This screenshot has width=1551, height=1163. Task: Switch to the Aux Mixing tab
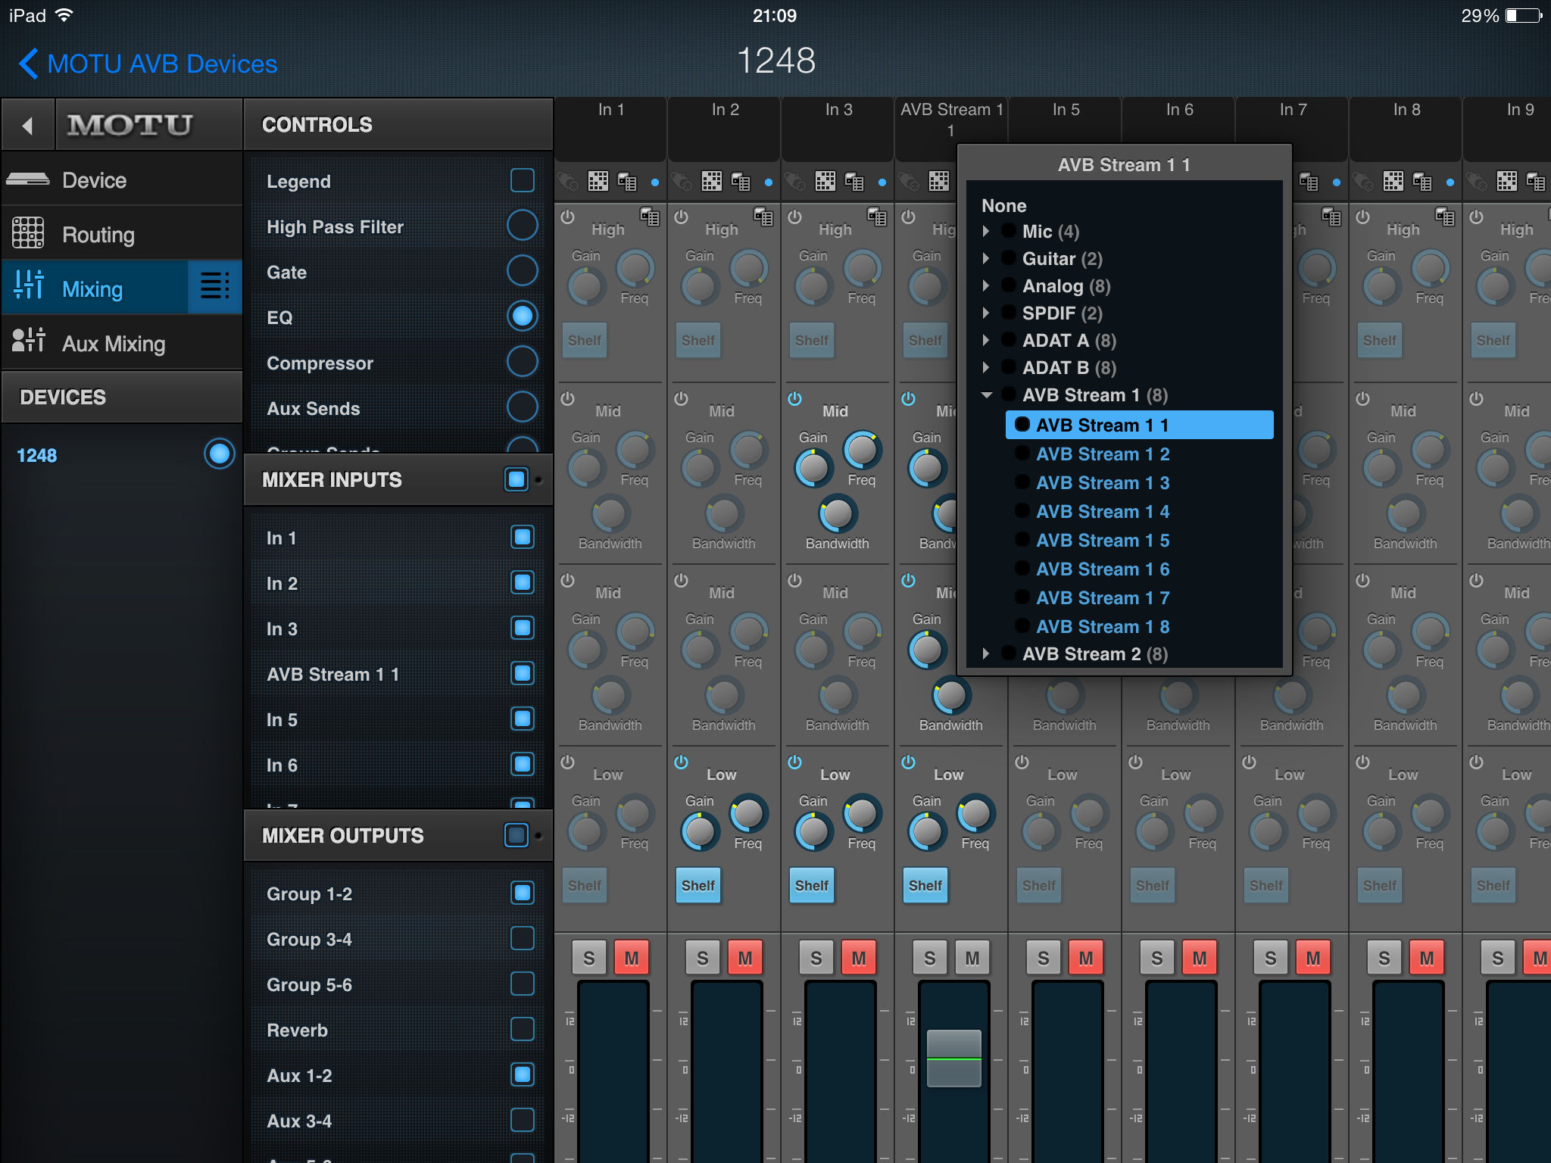click(x=121, y=343)
